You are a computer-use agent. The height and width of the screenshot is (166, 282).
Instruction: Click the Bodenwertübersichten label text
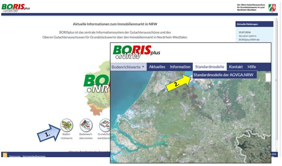click(86, 136)
